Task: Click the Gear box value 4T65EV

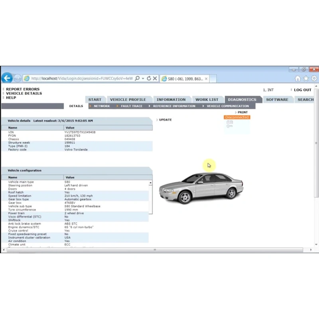Action: click(70, 203)
